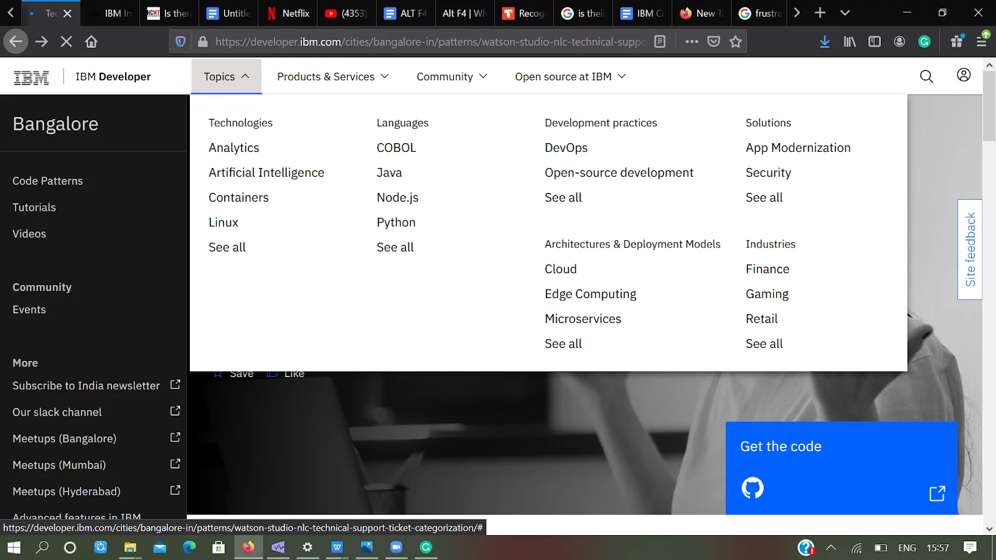Expand Open source at IBM dropdown
Screen dimensions: 996x560
tap(570, 77)
